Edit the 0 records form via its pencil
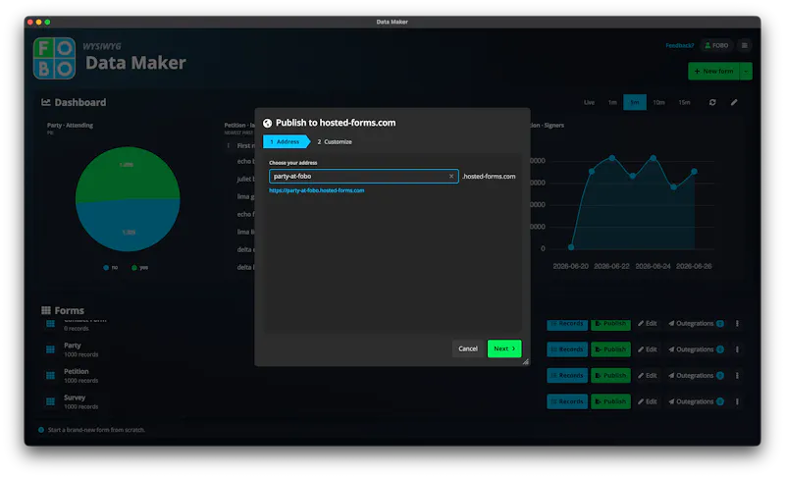This screenshot has width=785, height=478. (648, 323)
